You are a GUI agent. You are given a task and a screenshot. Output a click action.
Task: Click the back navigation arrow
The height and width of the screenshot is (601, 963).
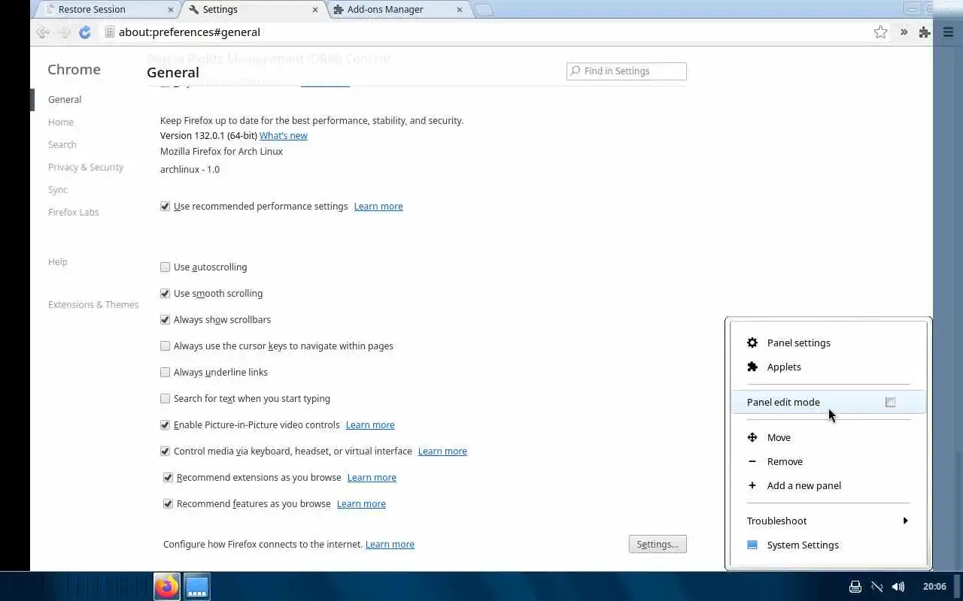point(43,32)
